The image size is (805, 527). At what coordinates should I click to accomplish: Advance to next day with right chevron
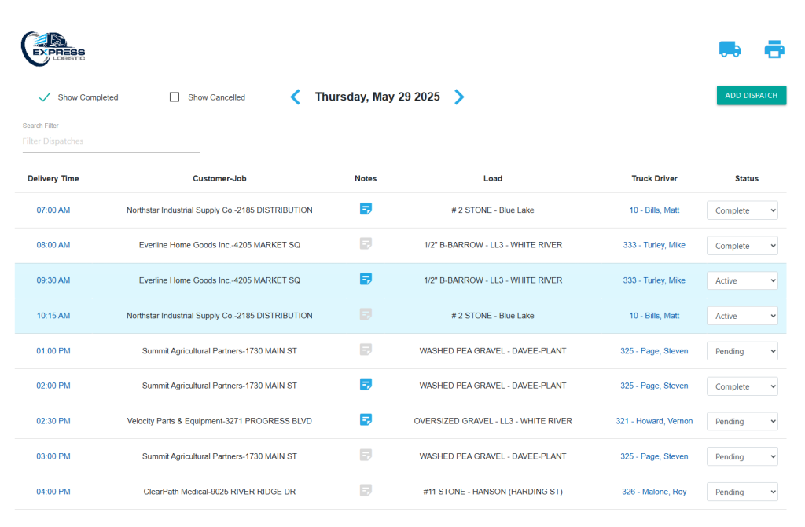coord(459,97)
